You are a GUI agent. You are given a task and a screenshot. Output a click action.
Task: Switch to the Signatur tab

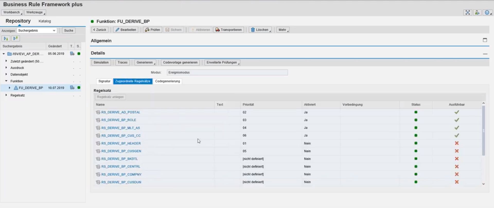(x=104, y=81)
